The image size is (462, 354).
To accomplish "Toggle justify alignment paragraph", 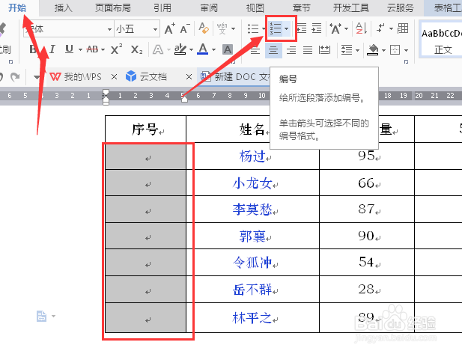I will tap(308, 50).
